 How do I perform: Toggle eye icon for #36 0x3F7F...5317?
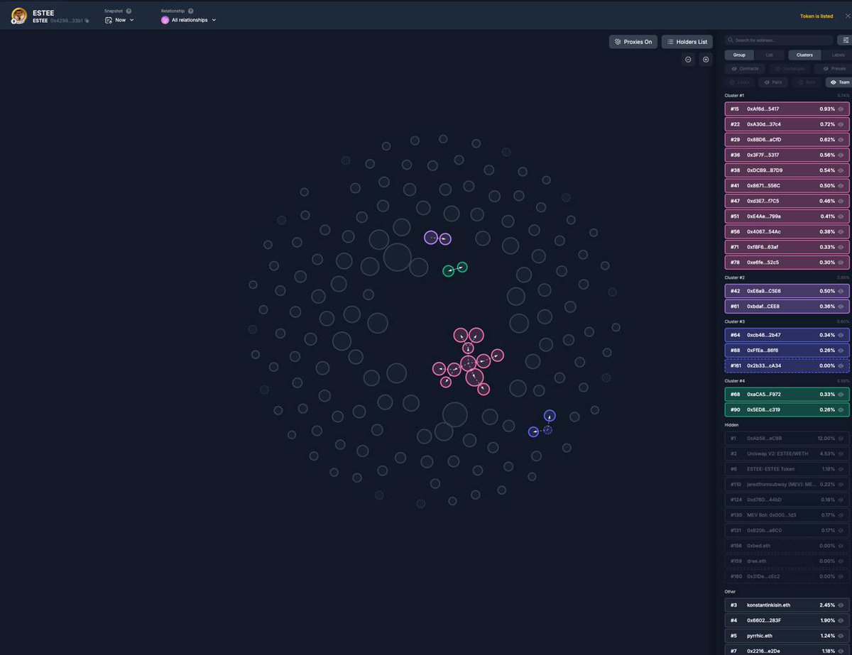pyautogui.click(x=841, y=155)
